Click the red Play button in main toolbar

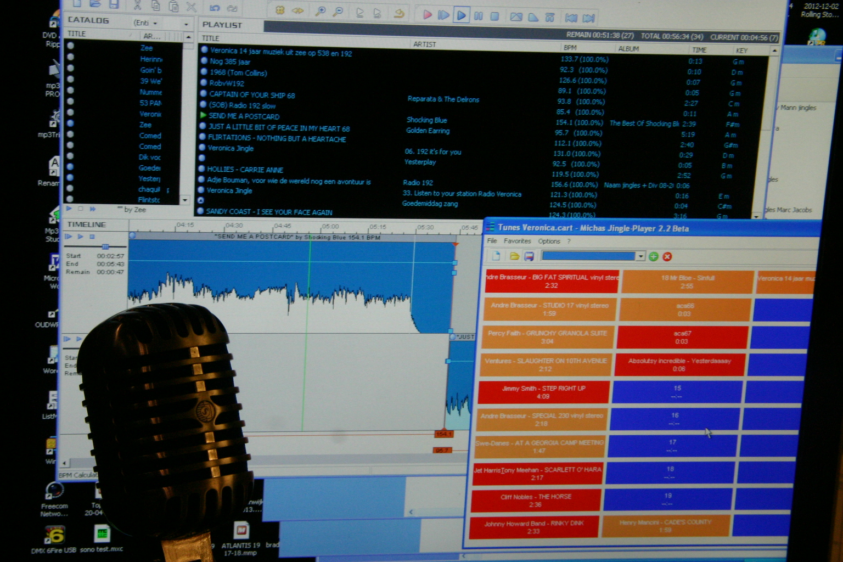[x=427, y=15]
